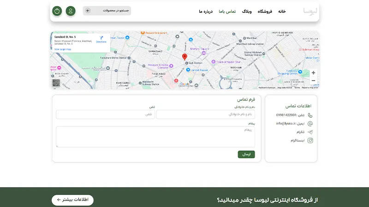The height and width of the screenshot is (207, 369).
Task: Open the تلگرام link
Action: coord(301,132)
